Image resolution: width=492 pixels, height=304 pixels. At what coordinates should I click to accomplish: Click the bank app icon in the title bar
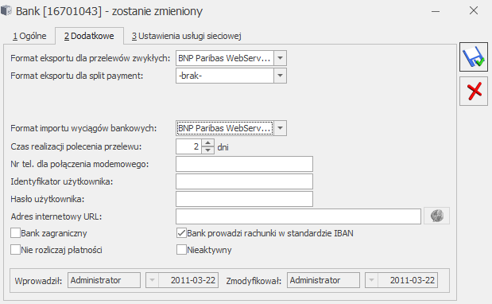click(x=6, y=10)
